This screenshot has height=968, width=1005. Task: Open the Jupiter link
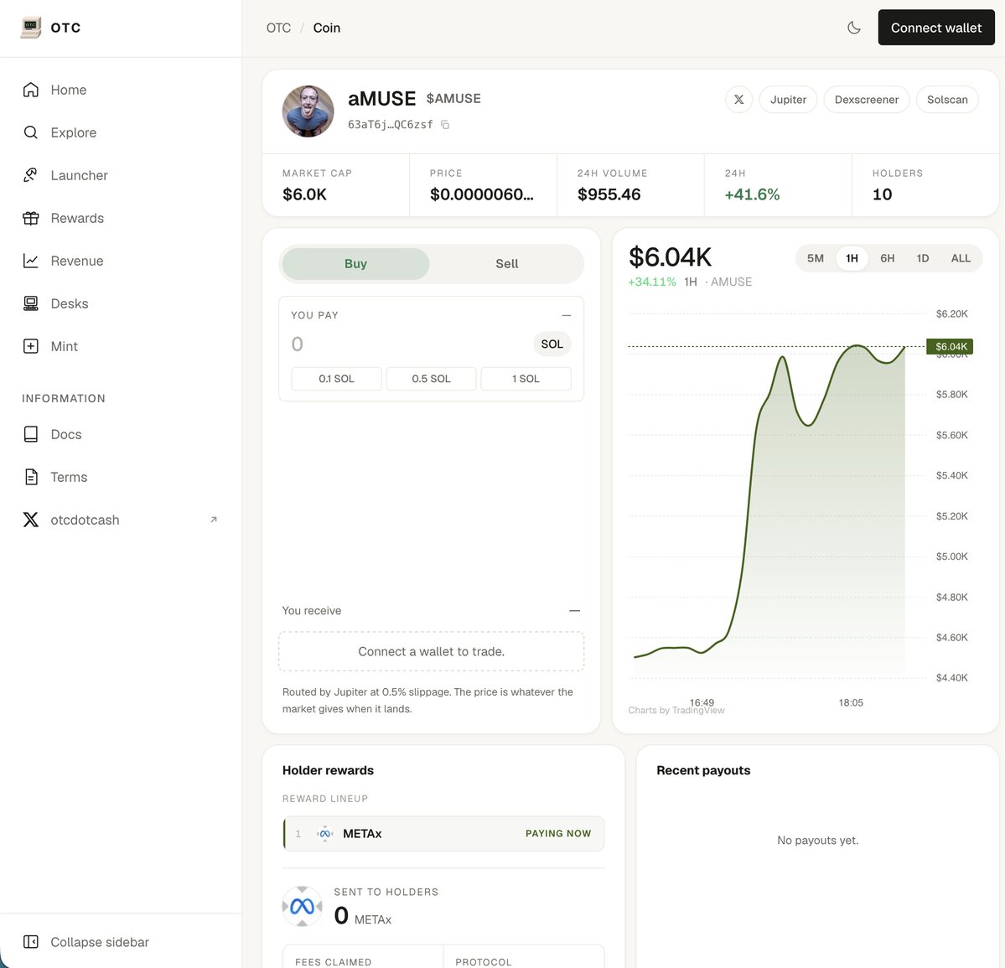pos(789,100)
